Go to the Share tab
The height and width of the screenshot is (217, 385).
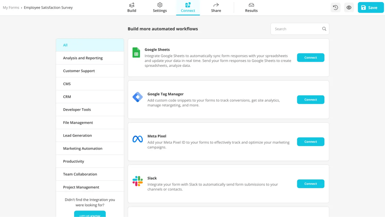[x=216, y=8]
